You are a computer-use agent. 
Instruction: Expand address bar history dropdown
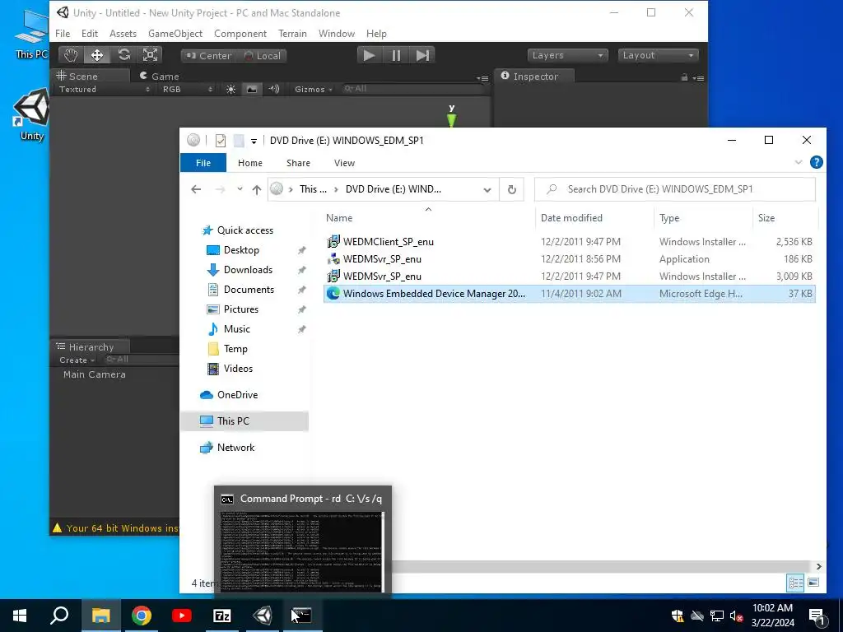coord(487,190)
